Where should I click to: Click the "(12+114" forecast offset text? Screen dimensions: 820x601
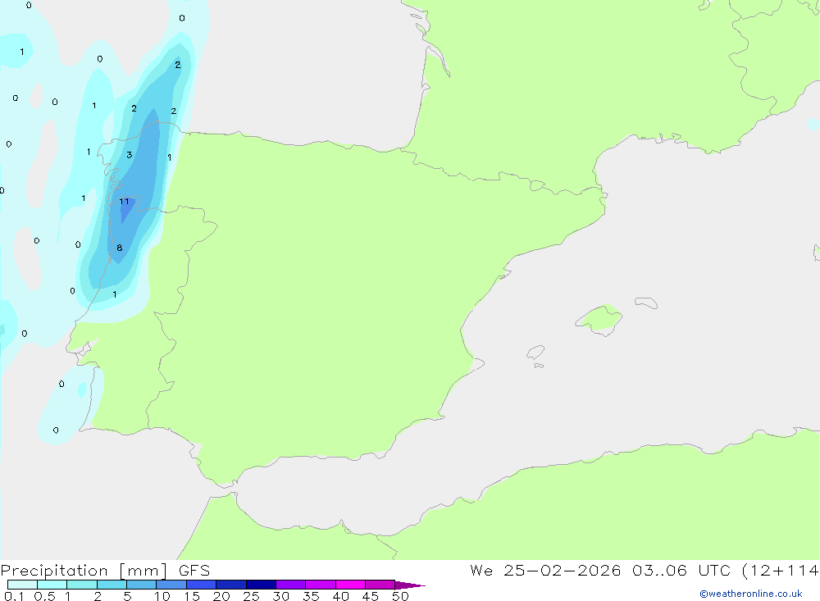pyautogui.click(x=781, y=571)
